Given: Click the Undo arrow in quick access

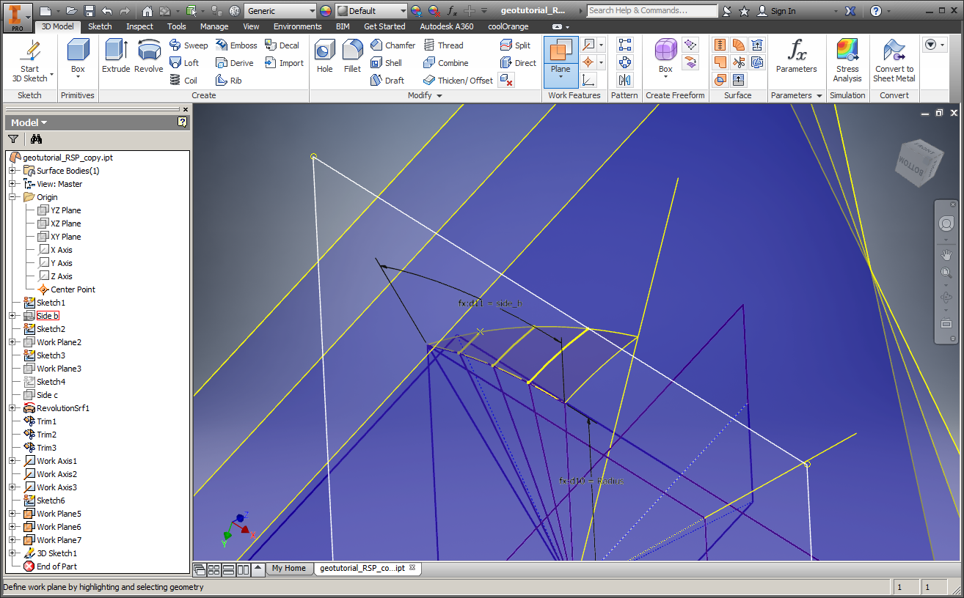Looking at the screenshot, I should pyautogui.click(x=107, y=11).
